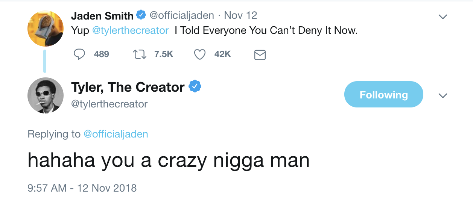This screenshot has width=473, height=198.
Task: Click the envelope direct message icon
Action: 260,55
